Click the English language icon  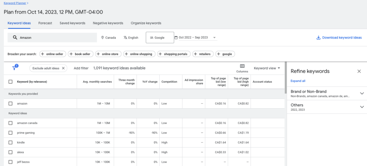(x=125, y=38)
